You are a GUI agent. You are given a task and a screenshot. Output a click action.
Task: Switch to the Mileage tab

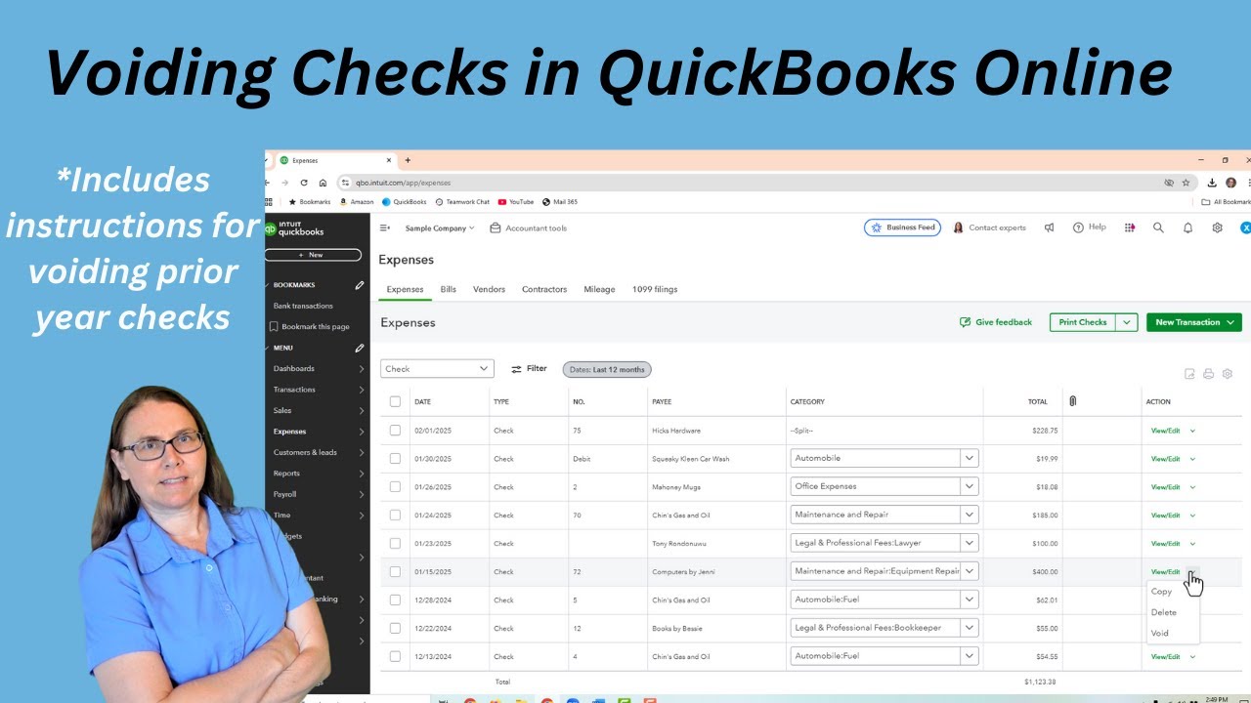(x=599, y=289)
